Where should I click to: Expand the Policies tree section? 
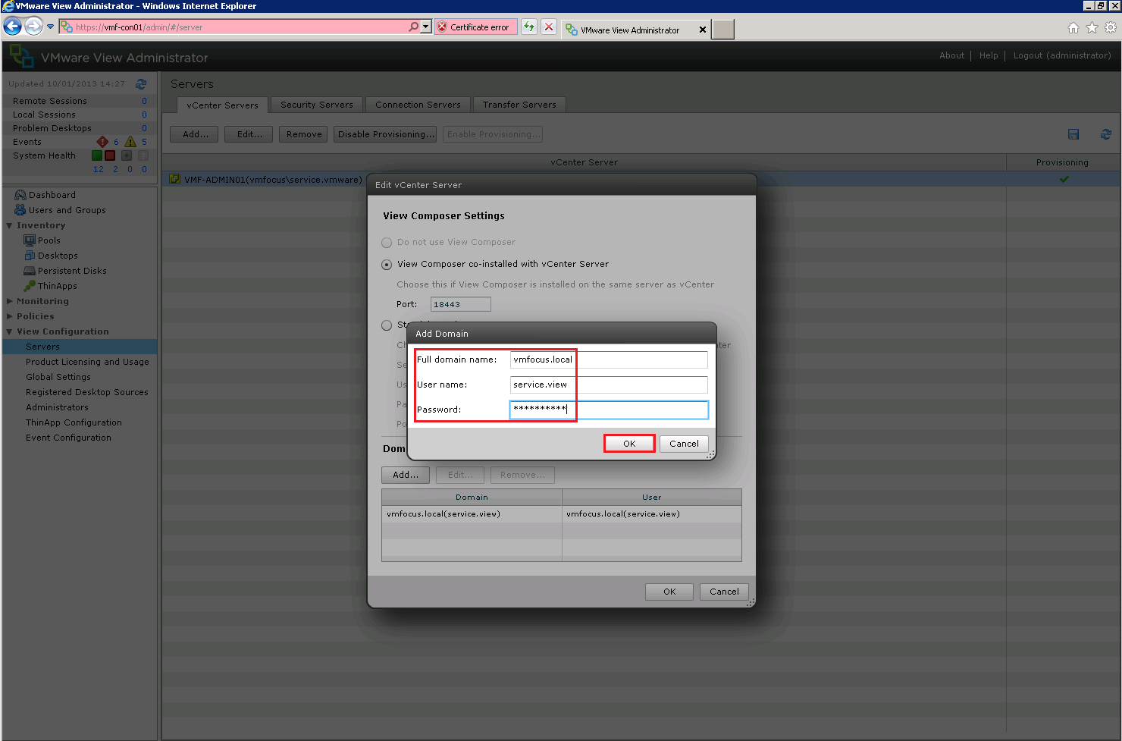pyautogui.click(x=10, y=316)
